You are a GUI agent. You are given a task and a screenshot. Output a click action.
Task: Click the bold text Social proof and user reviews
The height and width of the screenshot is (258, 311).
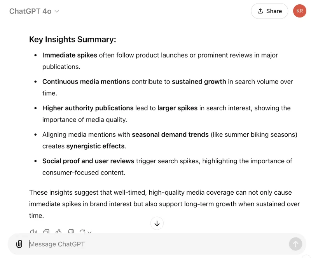88,161
